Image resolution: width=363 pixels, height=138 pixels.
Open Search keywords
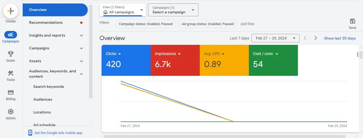coord(48,87)
